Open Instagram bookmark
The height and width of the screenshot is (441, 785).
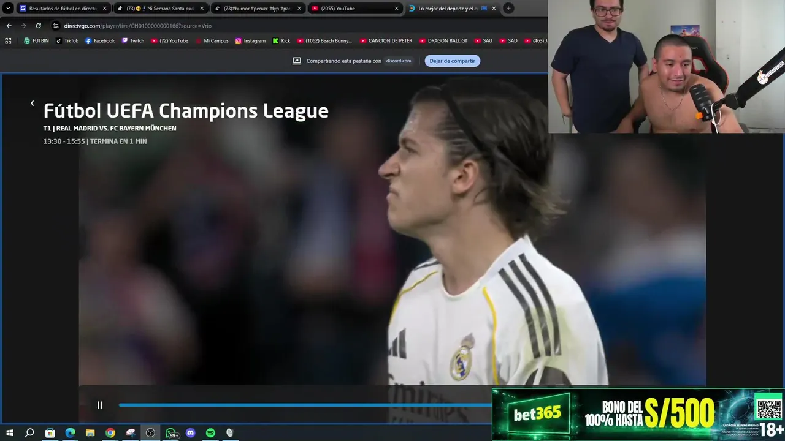(x=250, y=41)
